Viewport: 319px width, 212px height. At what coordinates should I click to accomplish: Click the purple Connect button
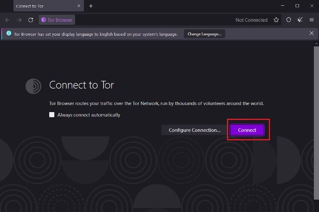point(247,130)
